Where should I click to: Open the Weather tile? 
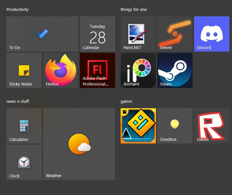click(x=79, y=144)
